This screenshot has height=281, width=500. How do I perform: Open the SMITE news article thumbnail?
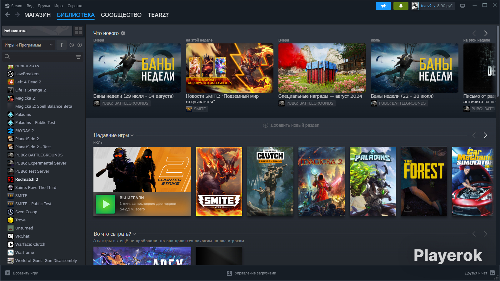230,68
